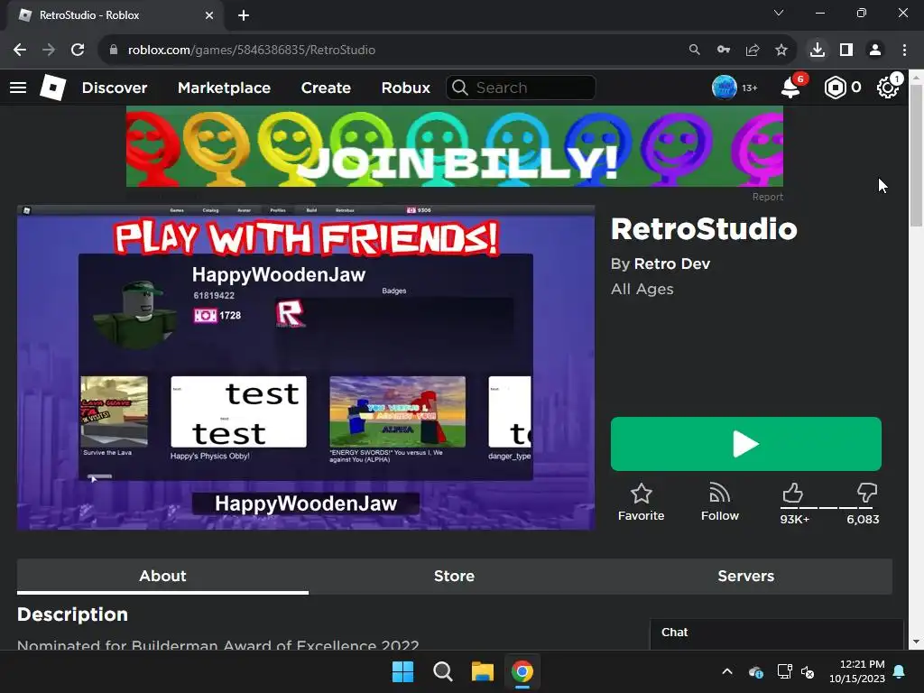
Task: Open the Windows Start menu
Action: point(403,671)
